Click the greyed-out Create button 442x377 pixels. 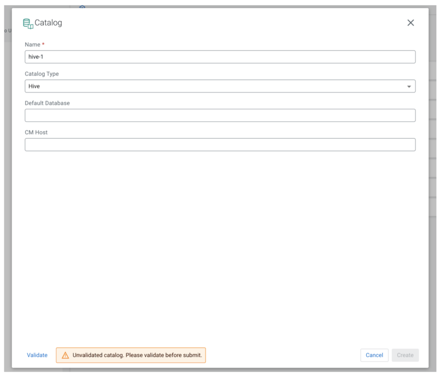(x=405, y=355)
